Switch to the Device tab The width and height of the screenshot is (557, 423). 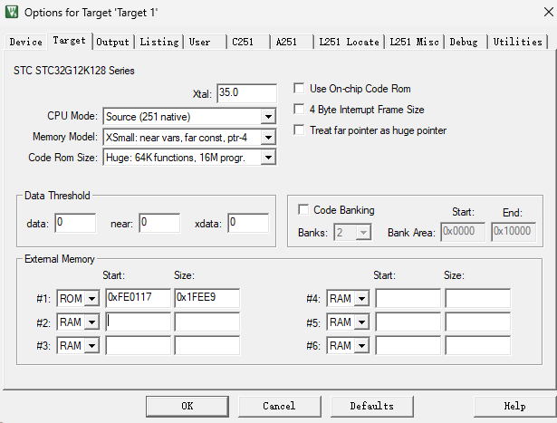tap(25, 42)
